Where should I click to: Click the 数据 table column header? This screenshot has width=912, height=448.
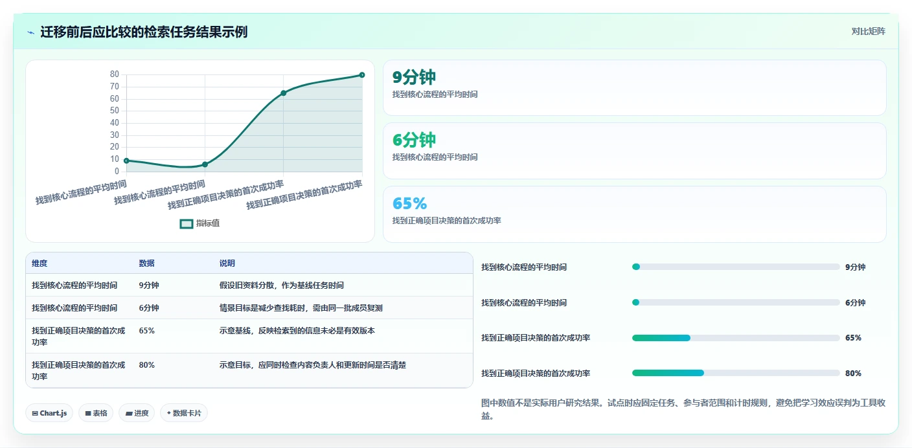(x=146, y=263)
